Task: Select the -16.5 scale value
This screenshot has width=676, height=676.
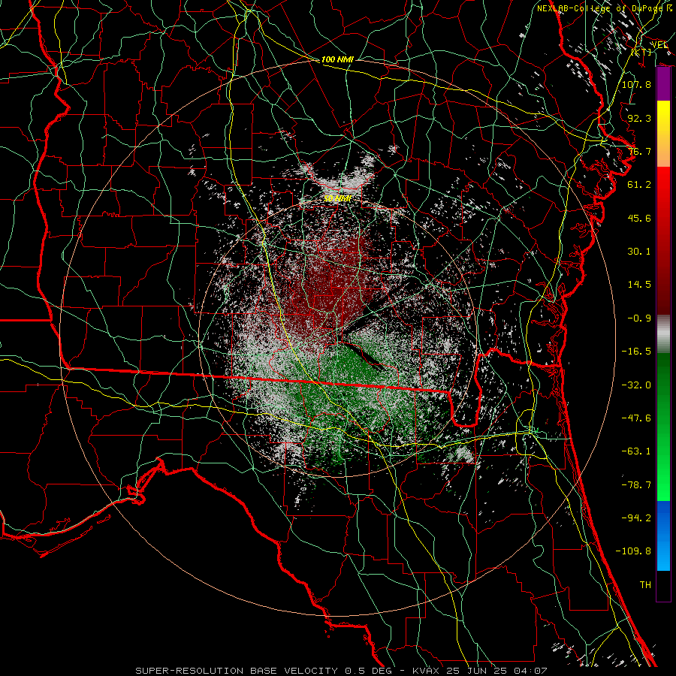Action: 636,352
